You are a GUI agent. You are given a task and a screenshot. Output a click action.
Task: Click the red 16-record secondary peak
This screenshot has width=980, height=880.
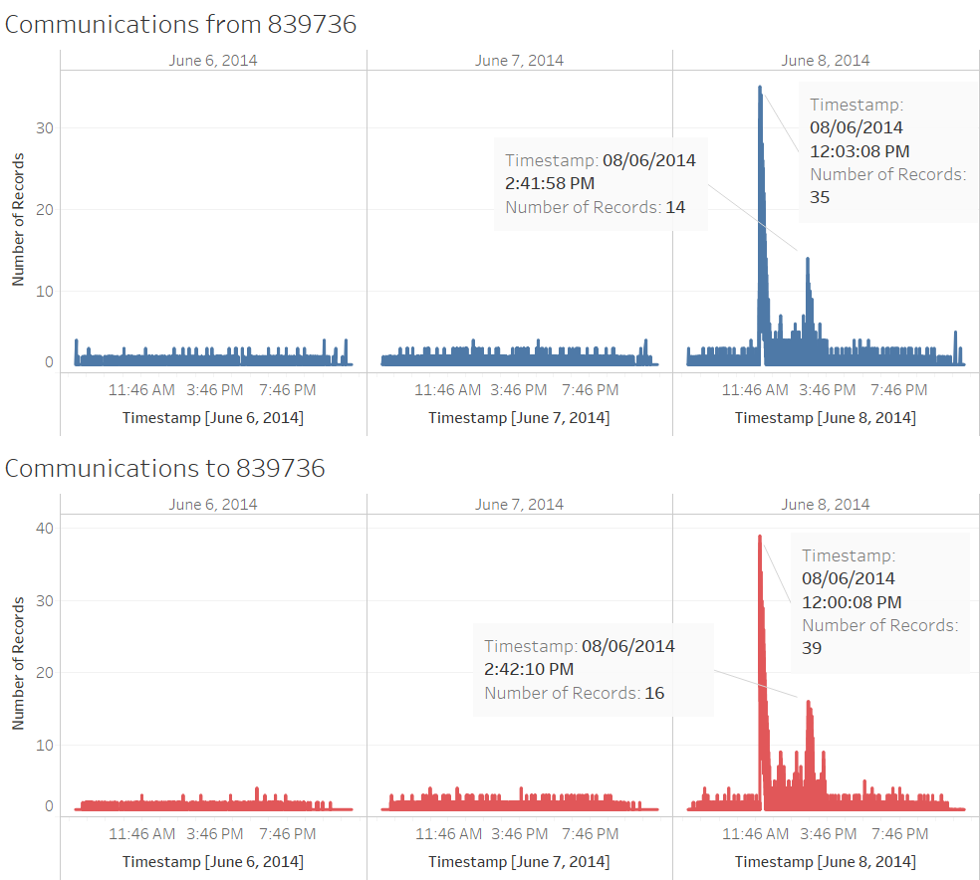pyautogui.click(x=809, y=704)
